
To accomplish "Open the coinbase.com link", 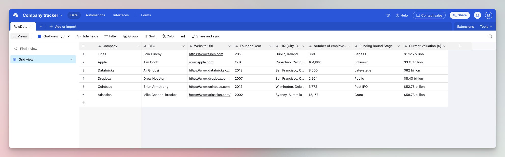I will pos(209,87).
